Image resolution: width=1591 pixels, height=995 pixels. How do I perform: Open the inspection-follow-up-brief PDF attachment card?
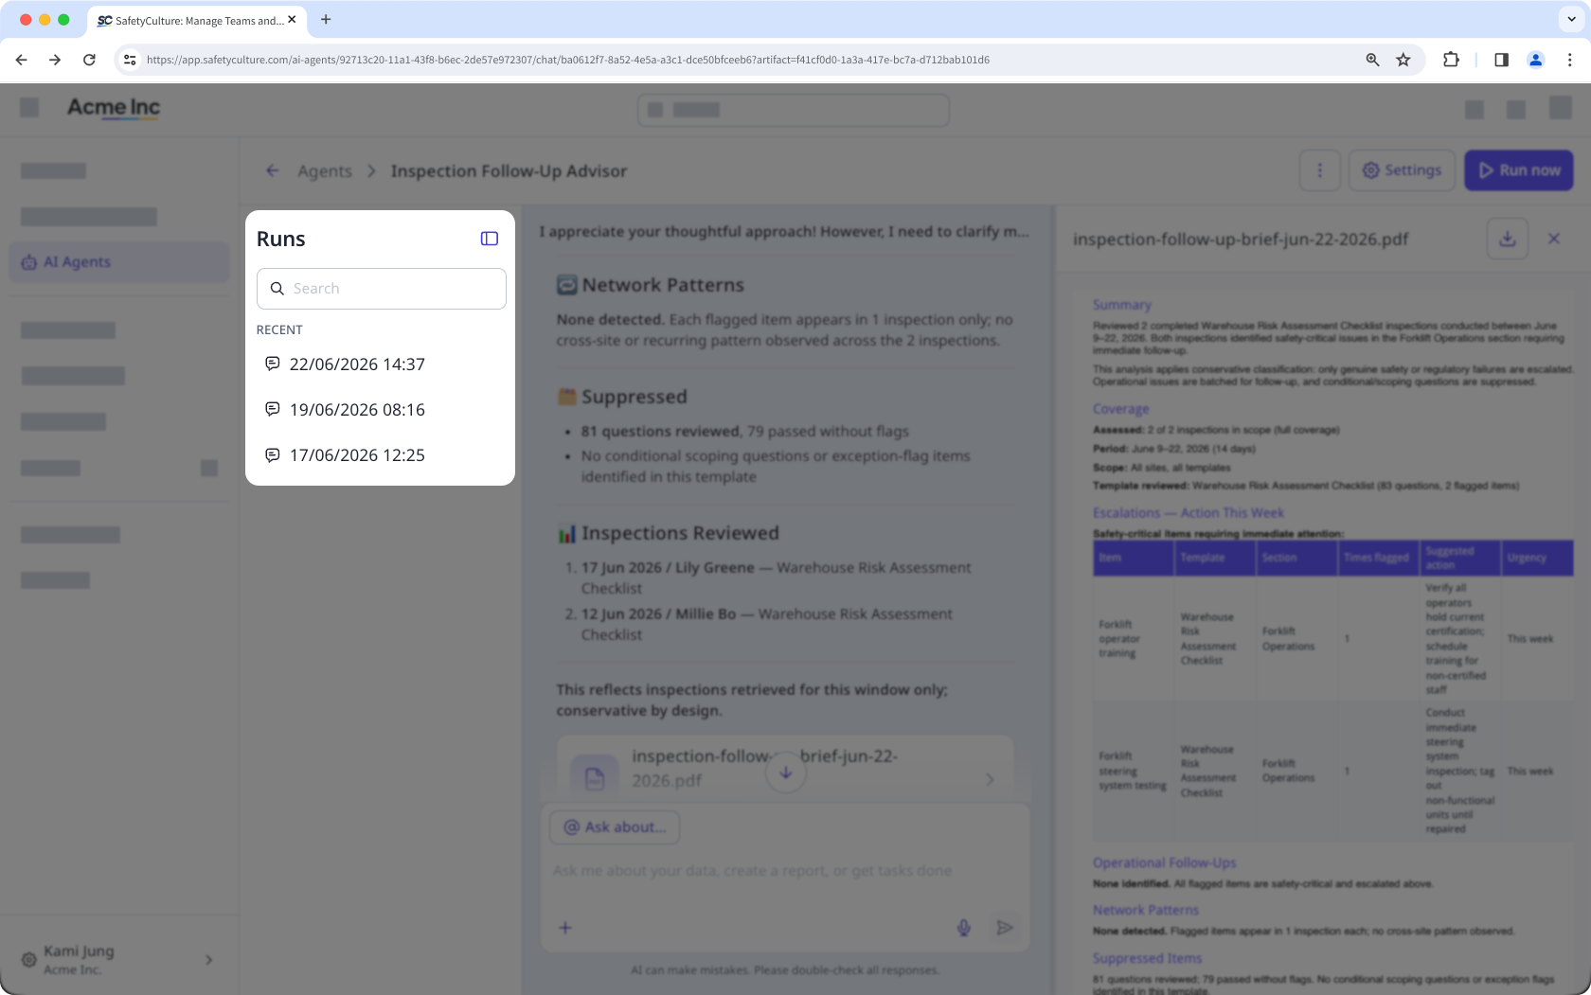pos(785,768)
